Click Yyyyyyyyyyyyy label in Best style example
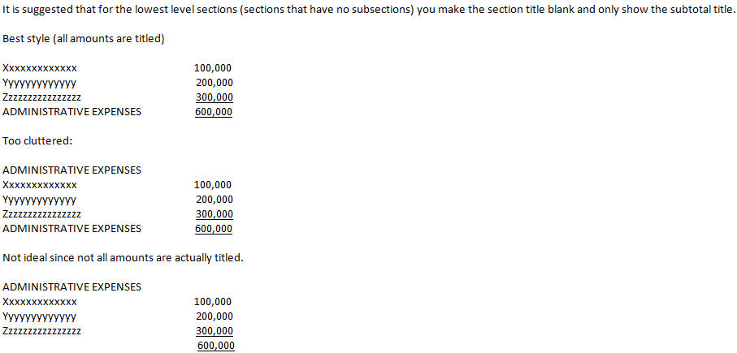The height and width of the screenshot is (353, 737). [40, 83]
